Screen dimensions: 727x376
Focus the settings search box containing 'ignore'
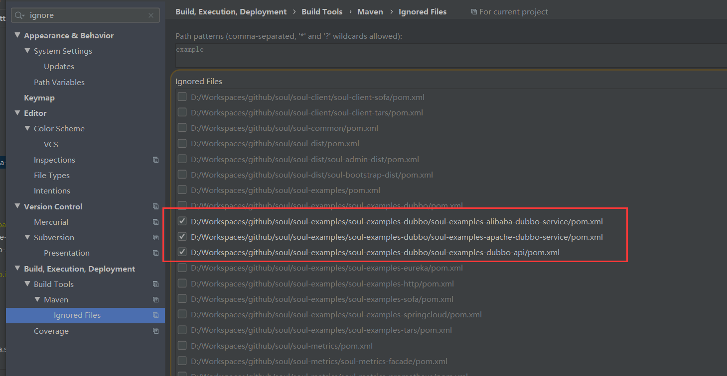click(x=85, y=15)
